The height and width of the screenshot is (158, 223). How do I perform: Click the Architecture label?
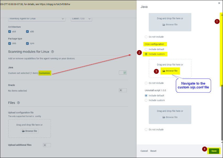(14, 27)
